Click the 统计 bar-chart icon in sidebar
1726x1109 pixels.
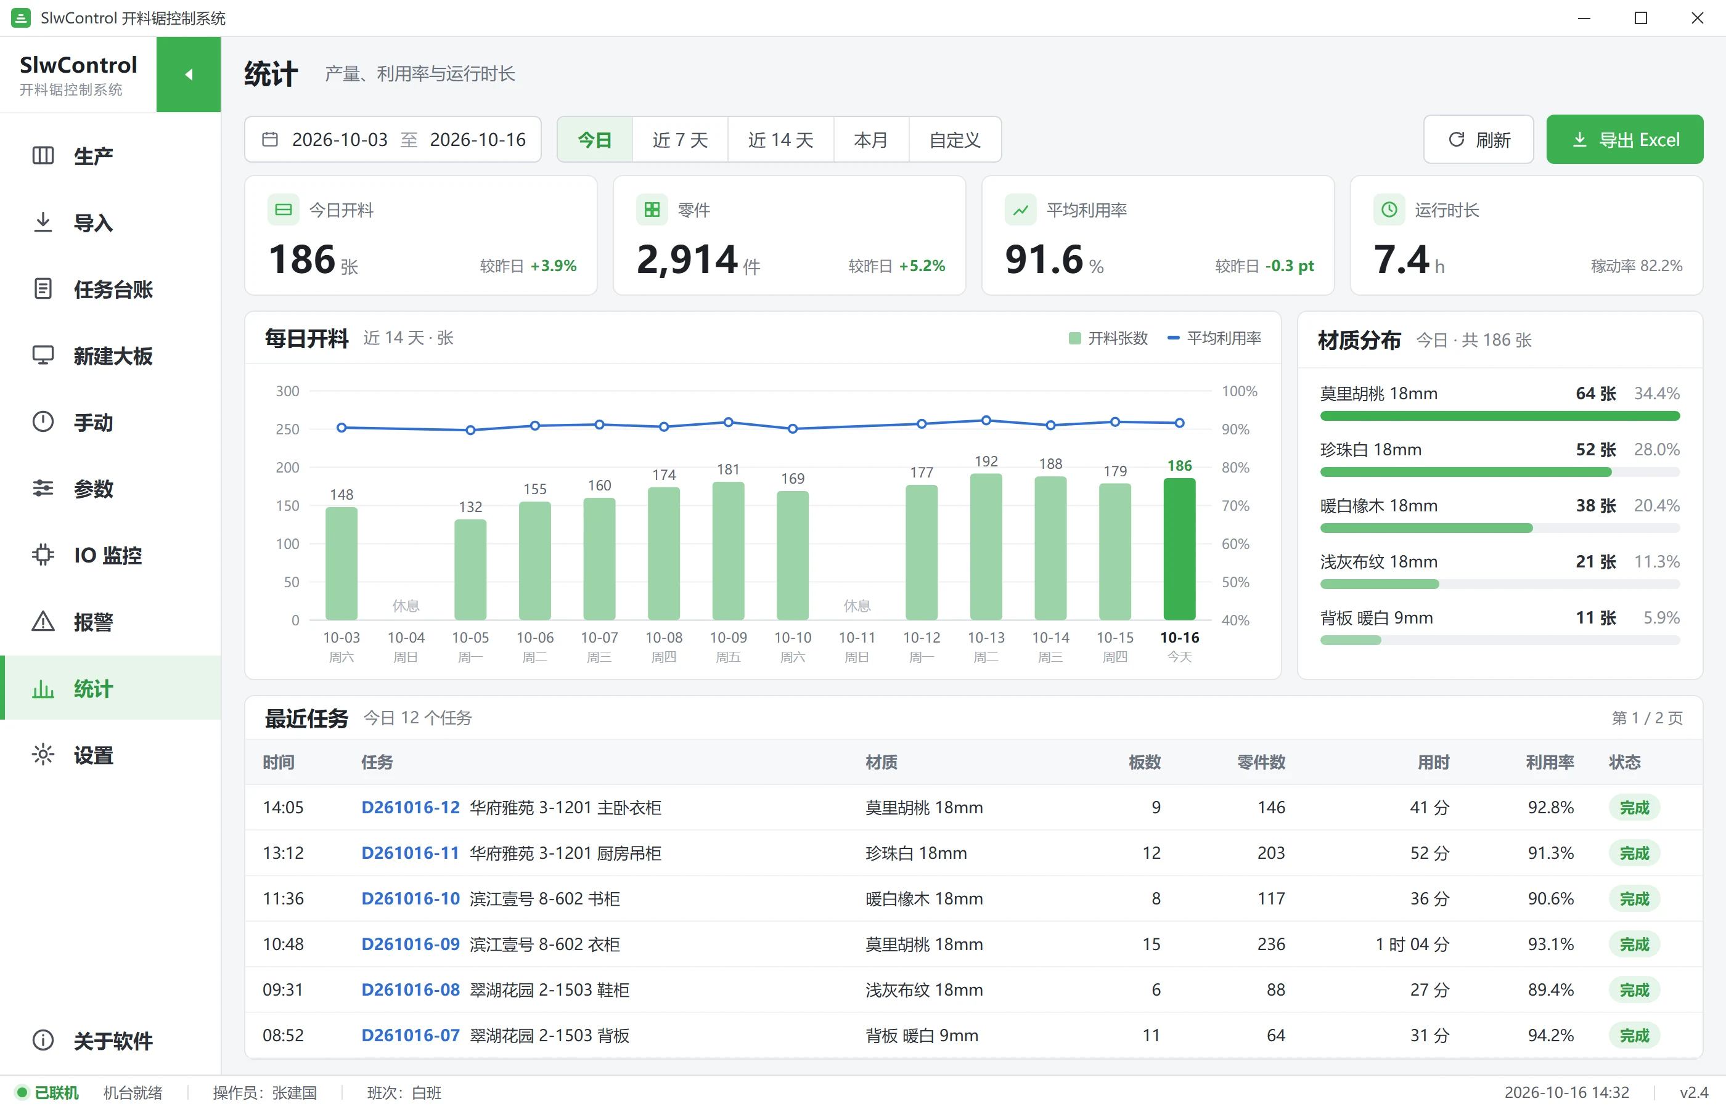(43, 688)
